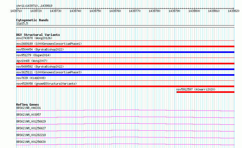Click the red bar under esv2669189
This screenshot has width=242, height=148.
point(125,46)
